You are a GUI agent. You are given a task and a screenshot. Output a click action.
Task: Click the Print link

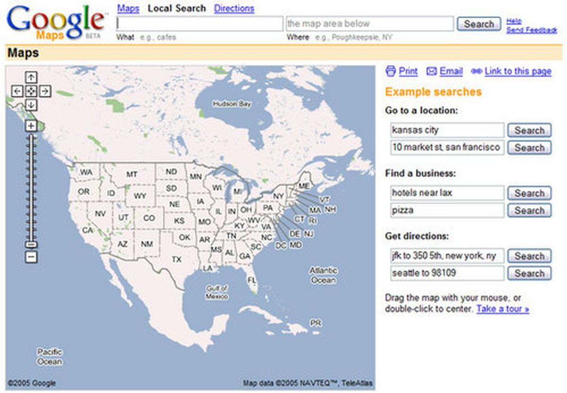coord(408,71)
